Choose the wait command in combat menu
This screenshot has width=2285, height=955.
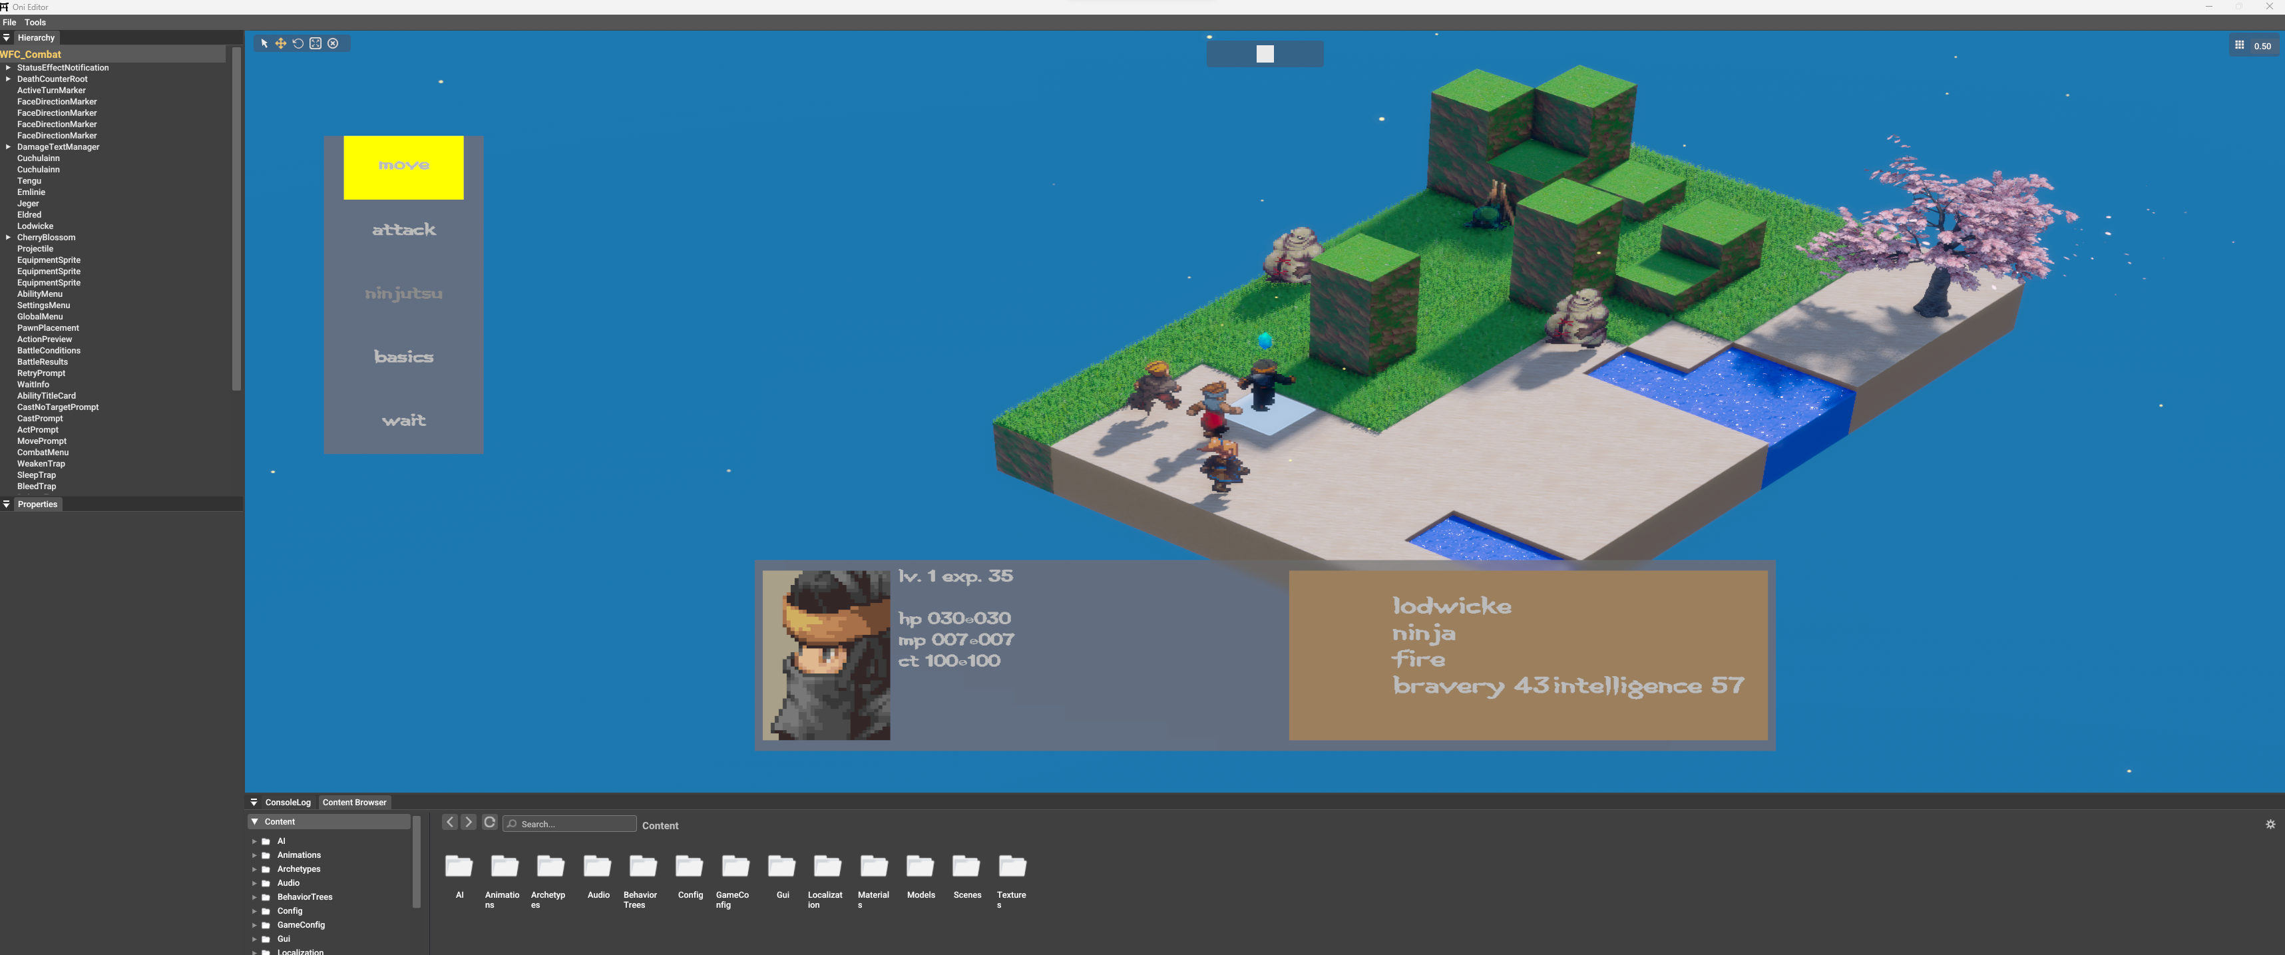(403, 421)
